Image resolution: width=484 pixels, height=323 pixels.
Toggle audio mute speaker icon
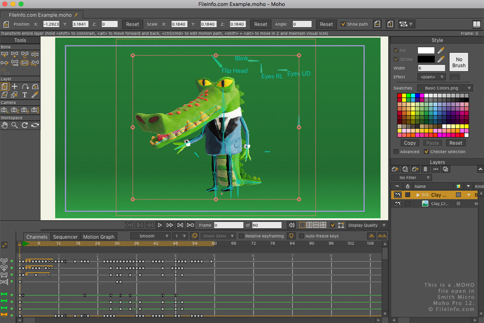pyautogui.click(x=291, y=225)
